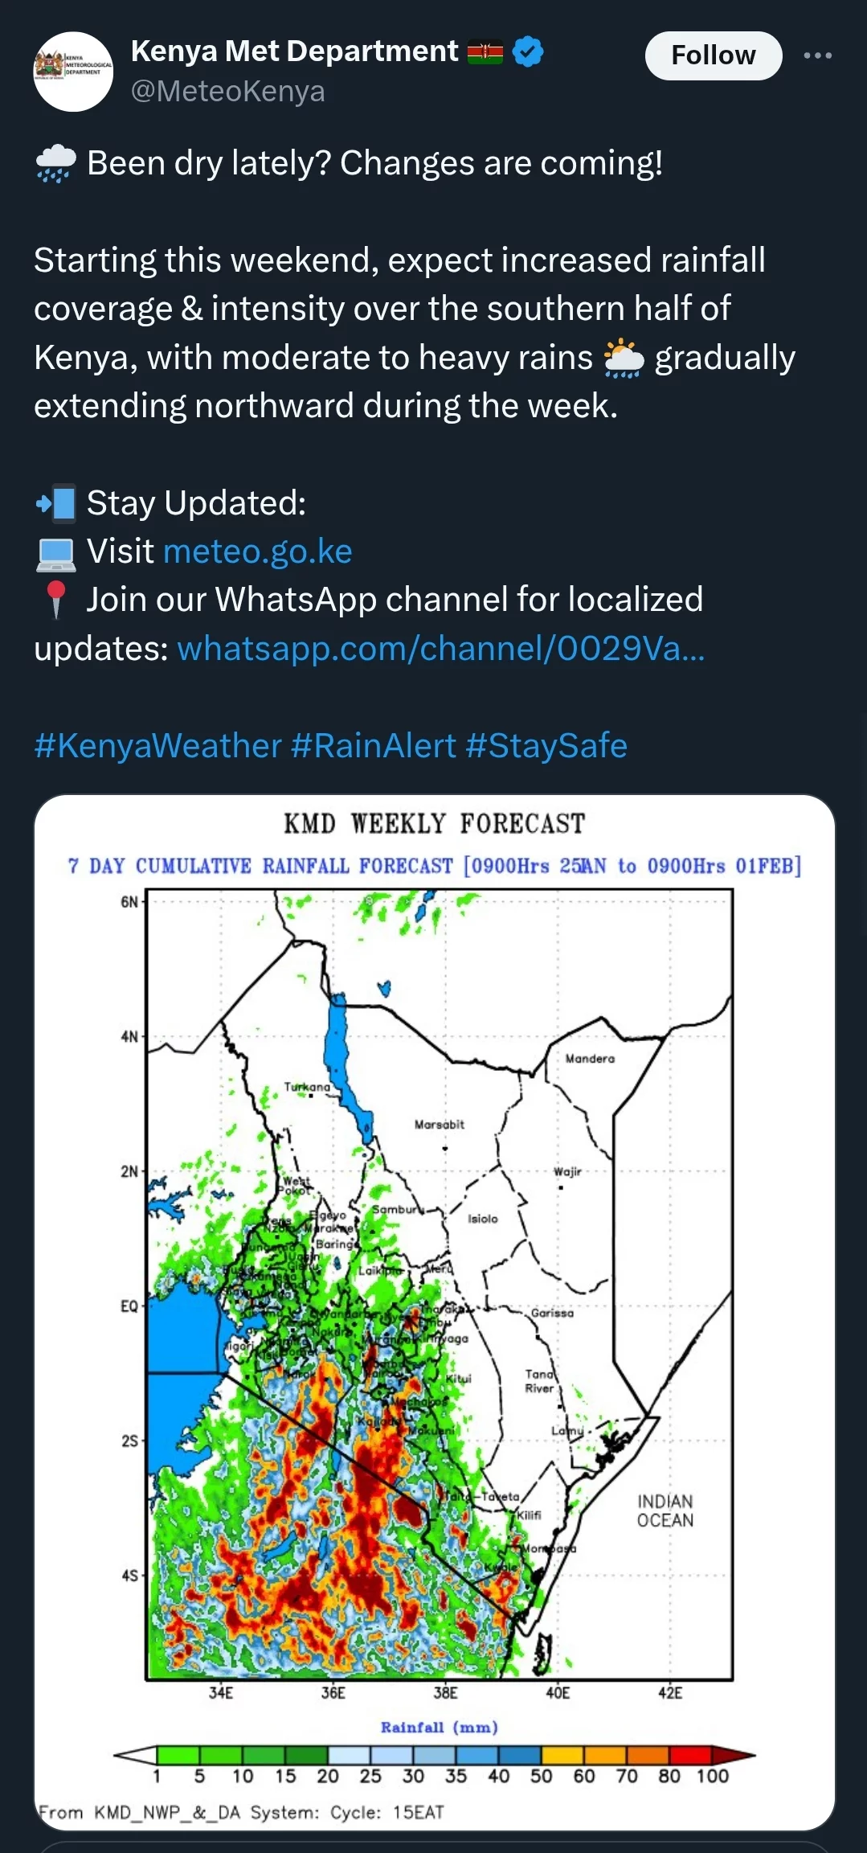Click the green 1-5 mm legend swatch

coord(178,1754)
